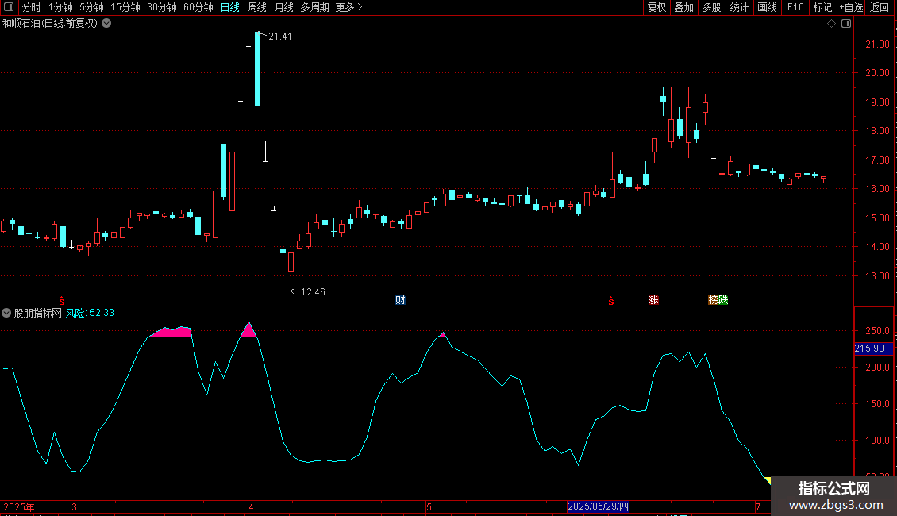This screenshot has height=516, width=897.
Task: Click 叠加 overlay button
Action: tap(684, 7)
